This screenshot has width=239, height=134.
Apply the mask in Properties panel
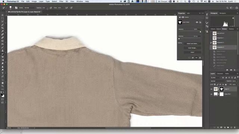tap(193, 58)
